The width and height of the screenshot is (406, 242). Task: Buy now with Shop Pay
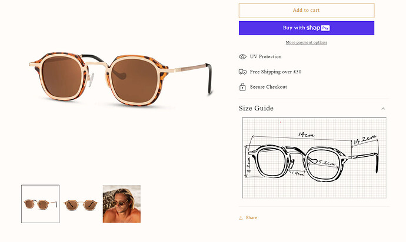tap(306, 28)
